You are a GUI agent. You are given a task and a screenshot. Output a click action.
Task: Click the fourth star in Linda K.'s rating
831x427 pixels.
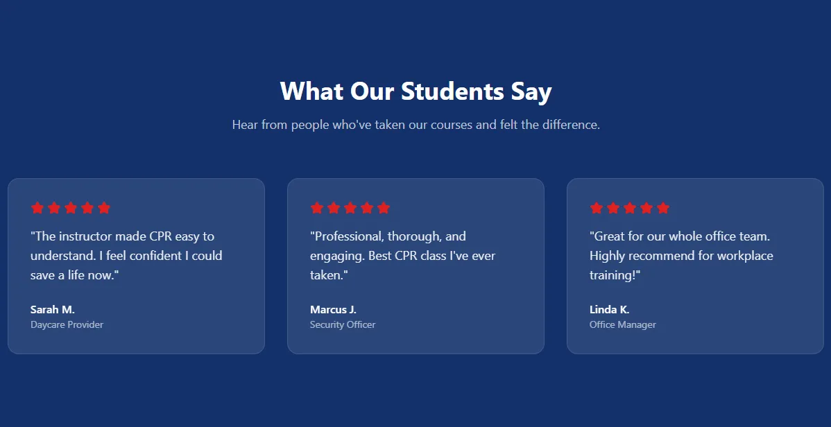tap(646, 208)
